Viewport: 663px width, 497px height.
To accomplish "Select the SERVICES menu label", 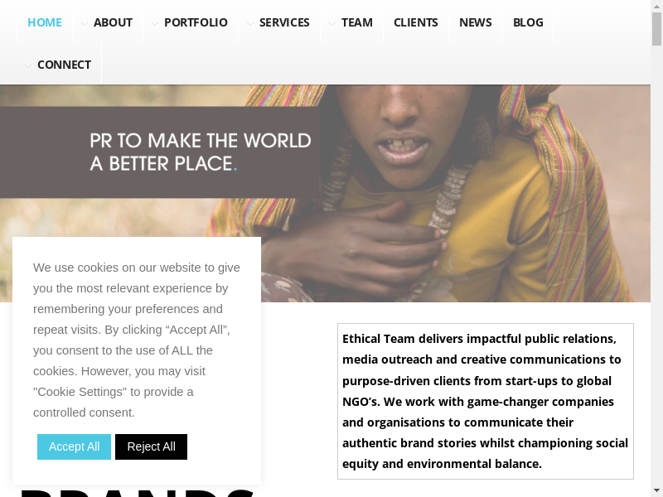I will point(284,22).
